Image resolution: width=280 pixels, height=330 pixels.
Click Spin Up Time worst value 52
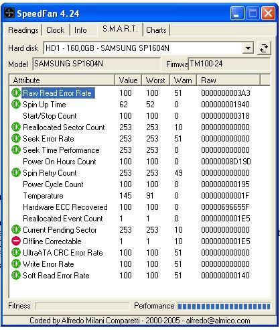(x=150, y=104)
